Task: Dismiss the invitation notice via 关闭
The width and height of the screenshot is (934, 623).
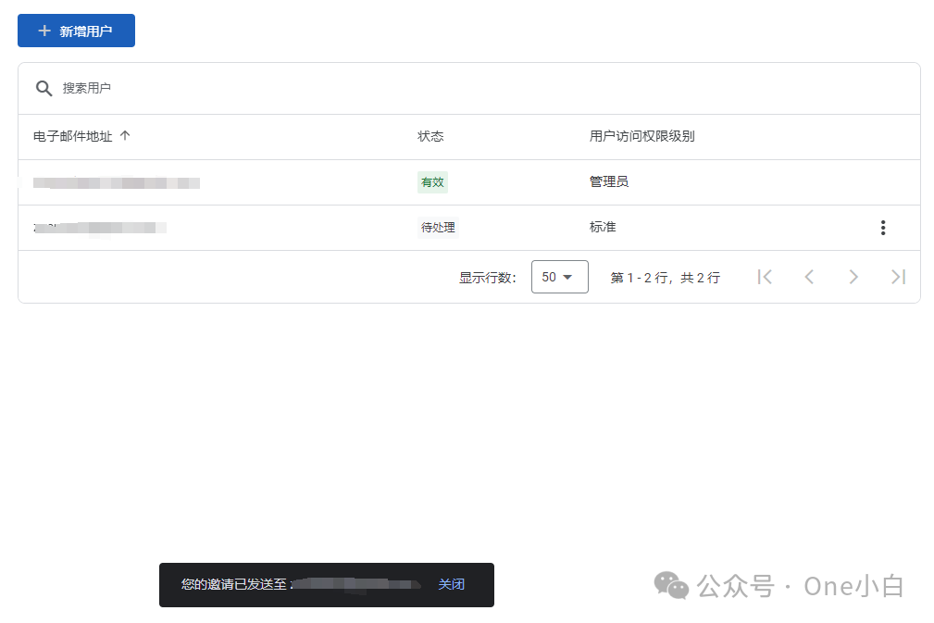Action: [452, 584]
